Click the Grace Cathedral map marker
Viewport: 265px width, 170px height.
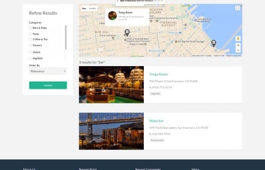(x=113, y=38)
